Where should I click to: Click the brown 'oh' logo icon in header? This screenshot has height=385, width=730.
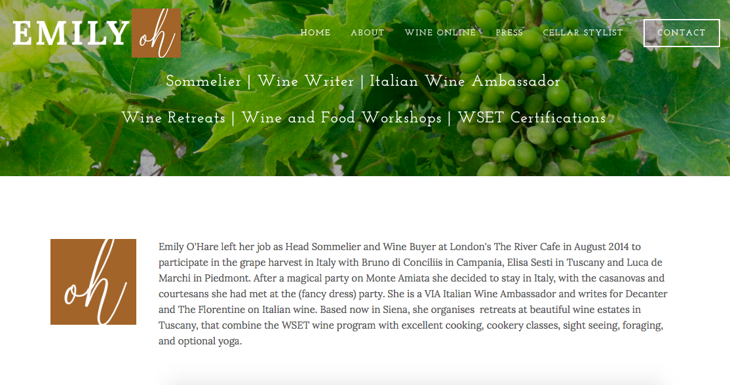156,33
